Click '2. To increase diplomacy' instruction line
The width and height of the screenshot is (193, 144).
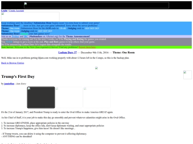click(53, 126)
